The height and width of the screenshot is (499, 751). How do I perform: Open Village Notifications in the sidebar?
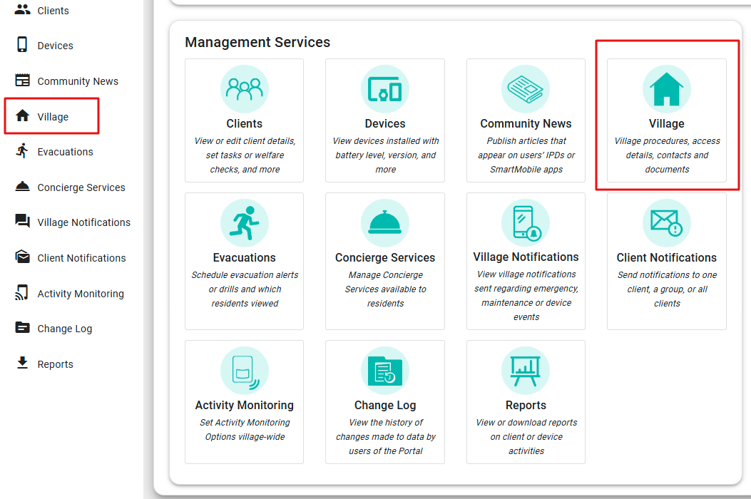(83, 222)
